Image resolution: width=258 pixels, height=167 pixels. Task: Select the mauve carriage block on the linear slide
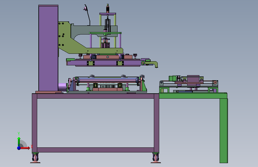[193, 79]
